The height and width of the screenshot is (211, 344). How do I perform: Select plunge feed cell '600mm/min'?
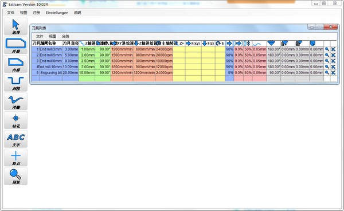tap(144, 49)
